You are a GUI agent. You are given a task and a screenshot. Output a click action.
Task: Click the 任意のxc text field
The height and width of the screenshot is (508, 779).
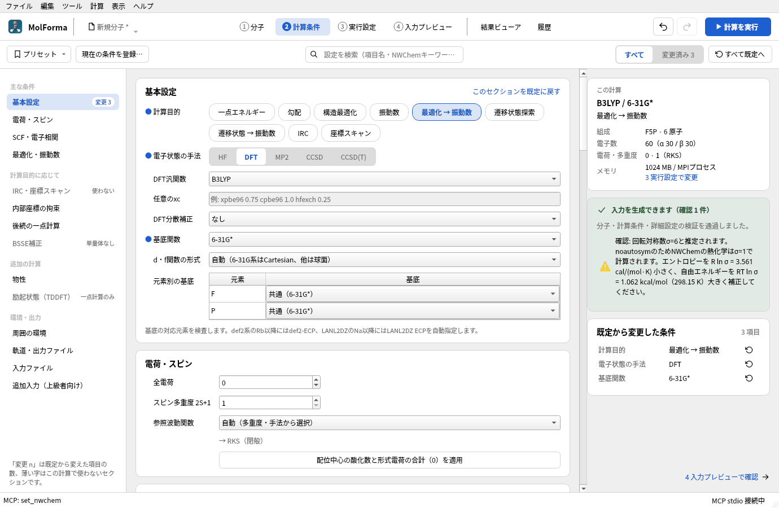click(x=384, y=199)
